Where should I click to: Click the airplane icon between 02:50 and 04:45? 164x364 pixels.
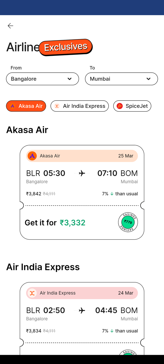(x=82, y=311)
